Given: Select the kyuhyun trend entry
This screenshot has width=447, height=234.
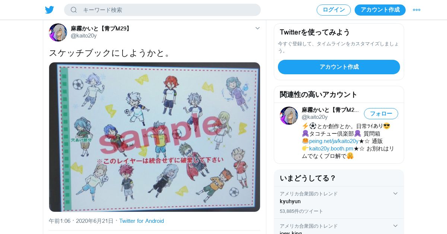Looking at the screenshot, I should pyautogui.click(x=339, y=202).
